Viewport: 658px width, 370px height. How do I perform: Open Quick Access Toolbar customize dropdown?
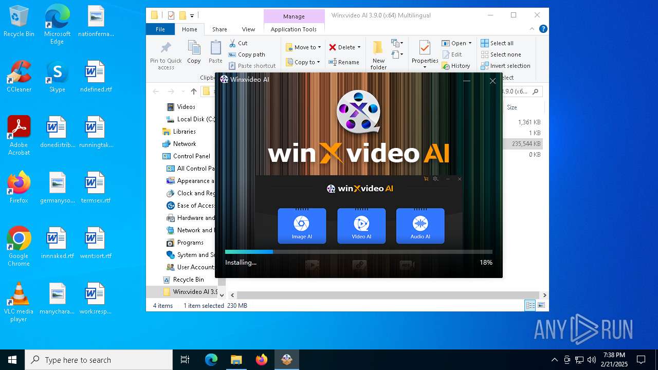[192, 15]
